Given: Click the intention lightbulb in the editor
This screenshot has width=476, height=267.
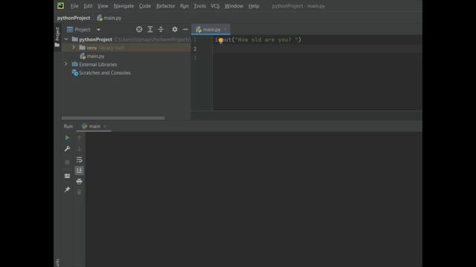Looking at the screenshot, I should 221,40.
